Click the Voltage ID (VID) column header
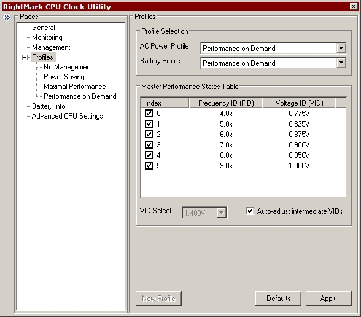This screenshot has width=361, height=317. tap(299, 103)
